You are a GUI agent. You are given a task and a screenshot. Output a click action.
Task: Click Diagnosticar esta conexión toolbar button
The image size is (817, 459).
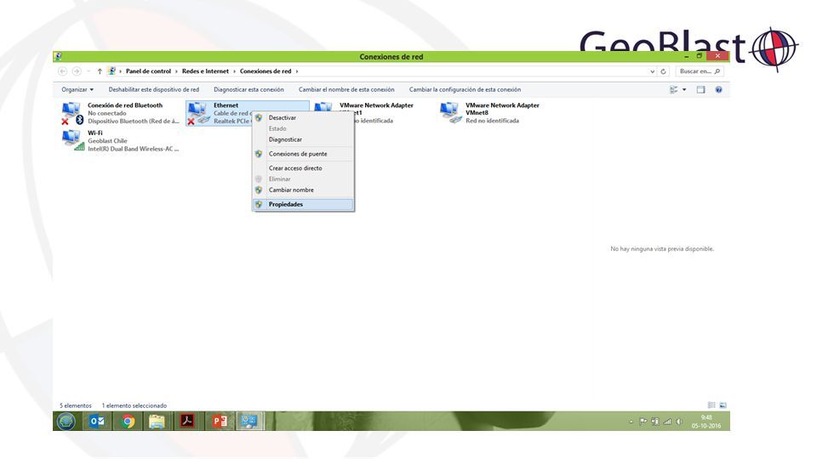249,89
